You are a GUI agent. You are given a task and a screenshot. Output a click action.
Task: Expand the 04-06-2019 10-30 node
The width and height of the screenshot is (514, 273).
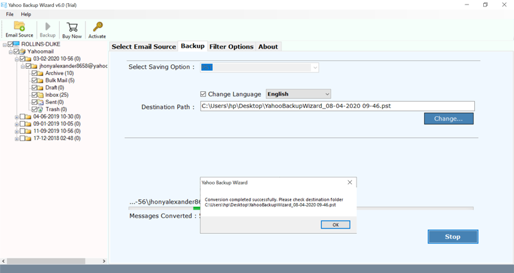pos(17,117)
